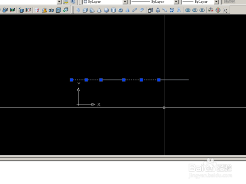Select the Copy Edges solid editing tool
This screenshot has height=184, width=246.
[x=21, y=10]
